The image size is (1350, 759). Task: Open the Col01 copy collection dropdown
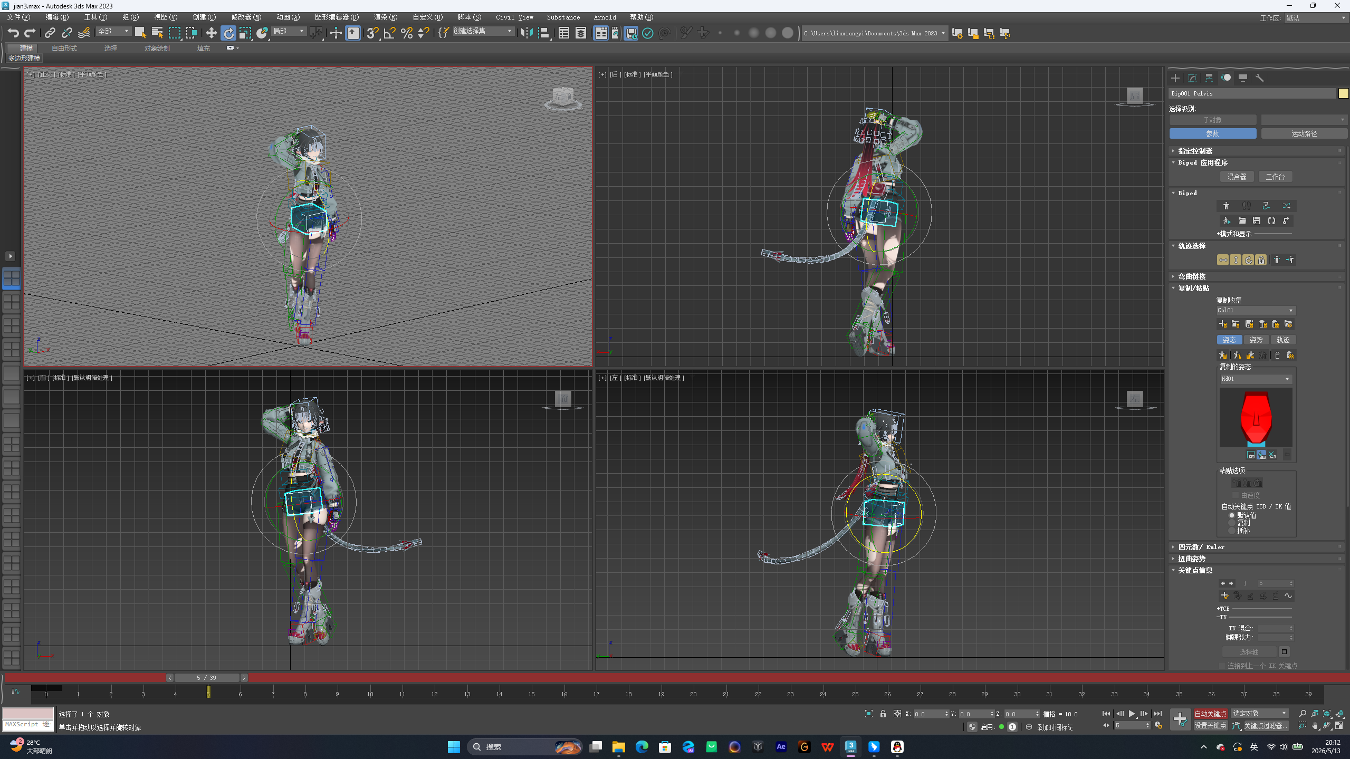click(1256, 311)
